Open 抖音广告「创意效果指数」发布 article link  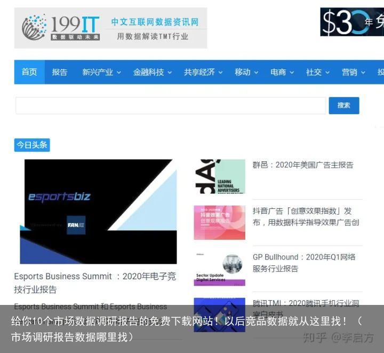[x=306, y=217]
